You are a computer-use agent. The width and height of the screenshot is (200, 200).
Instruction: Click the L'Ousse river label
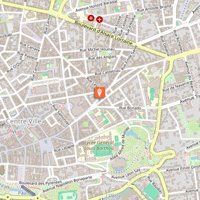pos(113,196)
